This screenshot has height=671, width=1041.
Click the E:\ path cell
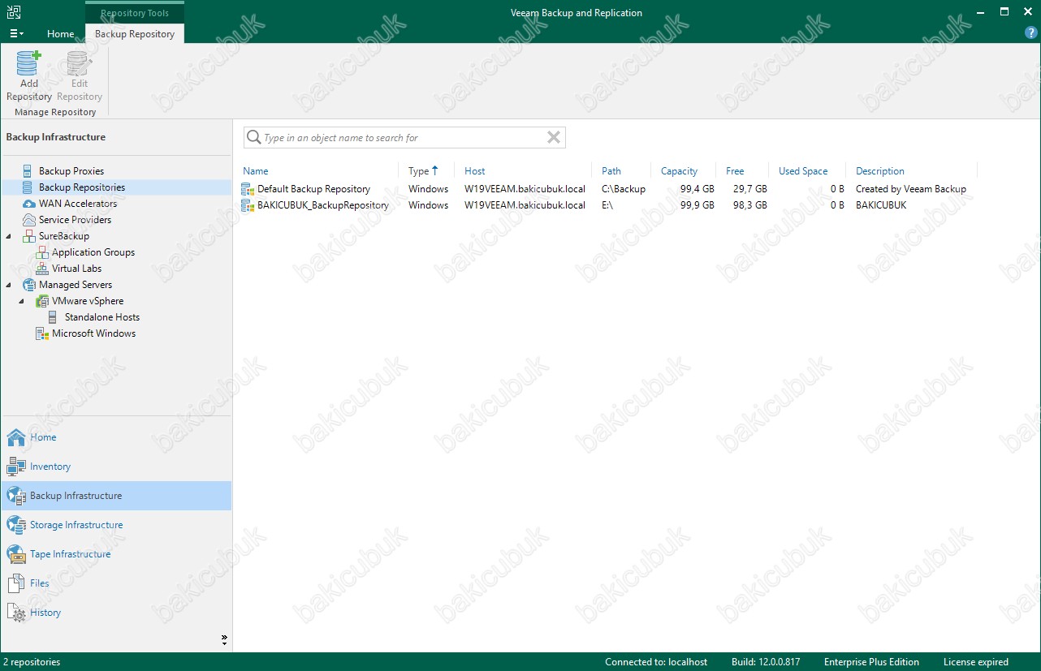tap(607, 205)
